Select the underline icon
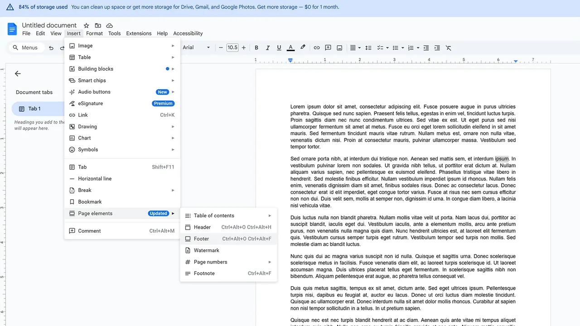The width and height of the screenshot is (580, 326). click(279, 48)
